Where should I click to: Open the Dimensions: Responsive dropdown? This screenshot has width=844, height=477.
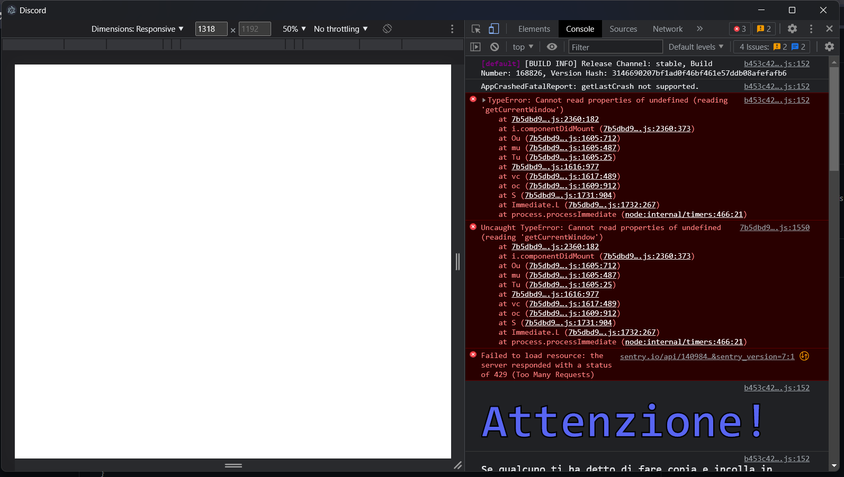coord(138,29)
